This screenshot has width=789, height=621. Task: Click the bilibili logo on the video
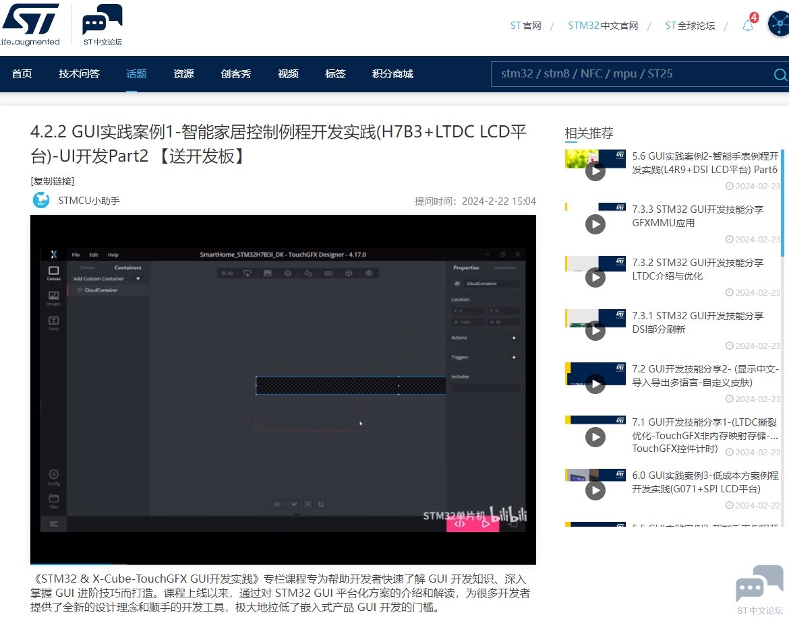508,514
